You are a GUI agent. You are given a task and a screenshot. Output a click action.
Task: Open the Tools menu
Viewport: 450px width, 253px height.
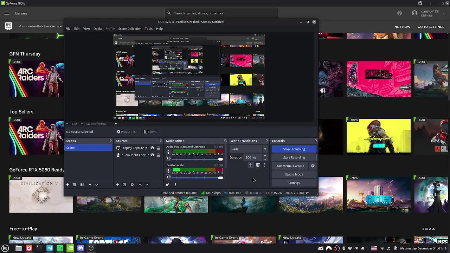tap(149, 29)
